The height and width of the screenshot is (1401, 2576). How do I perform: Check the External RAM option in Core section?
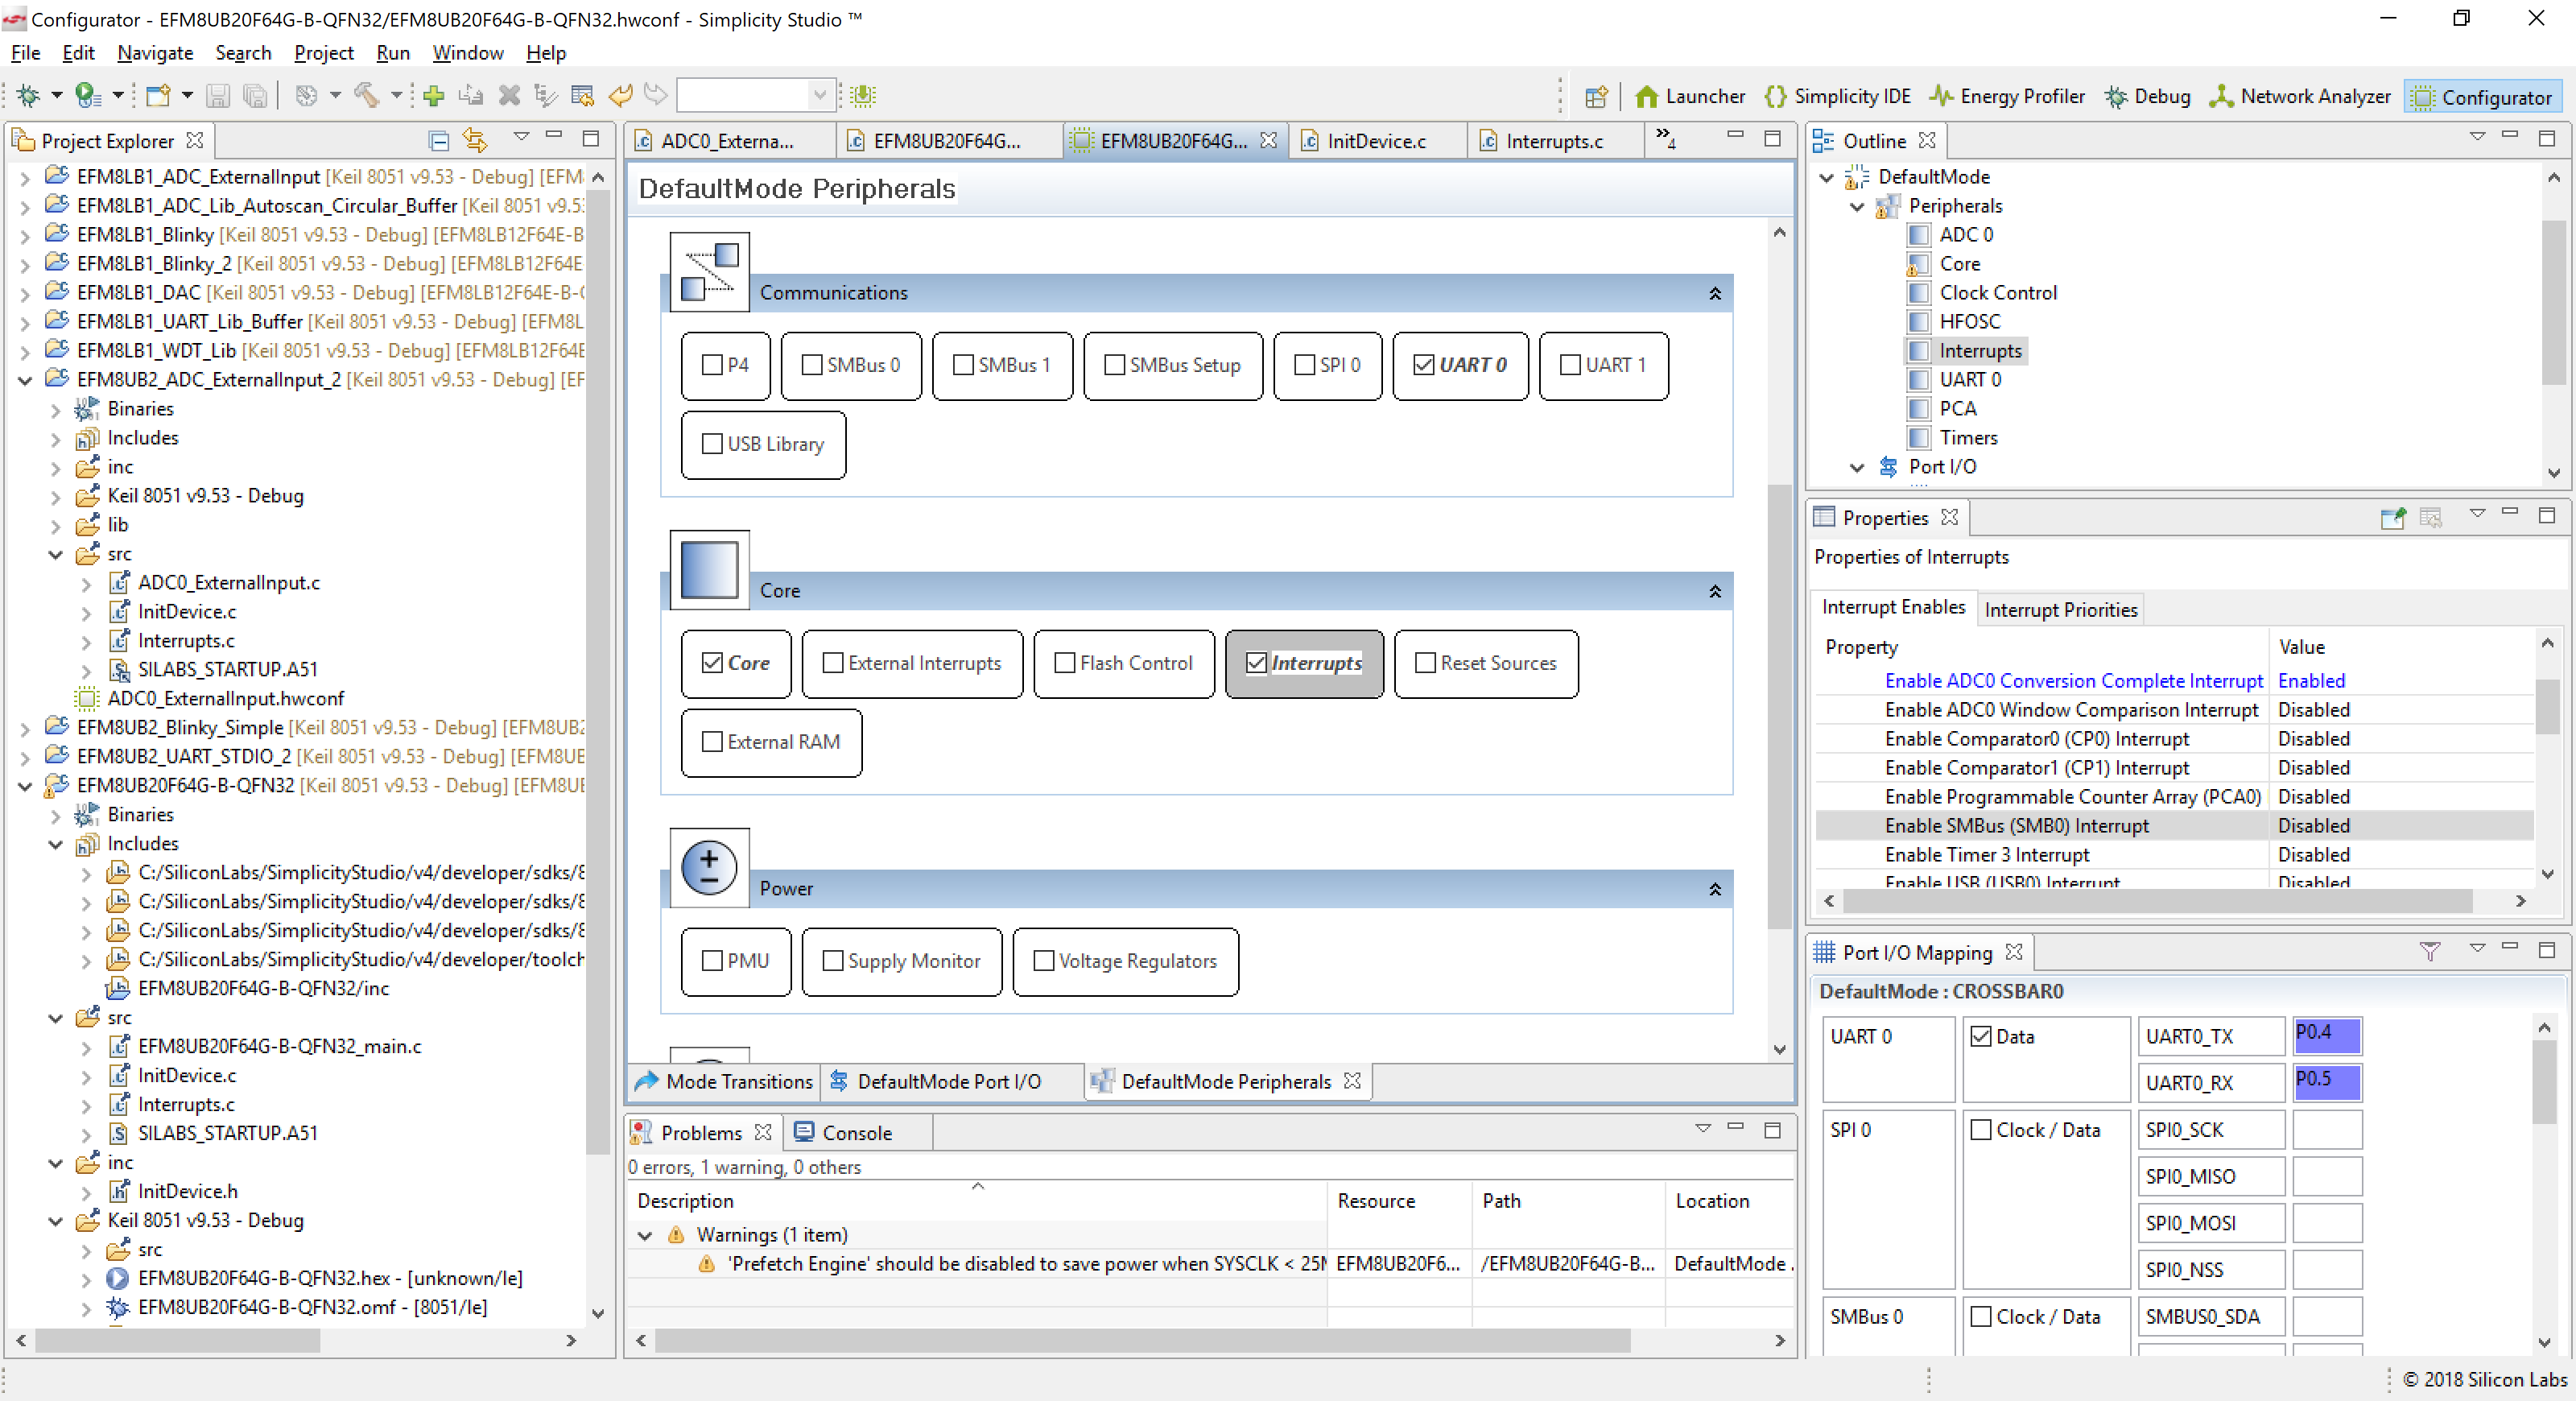pyautogui.click(x=712, y=742)
